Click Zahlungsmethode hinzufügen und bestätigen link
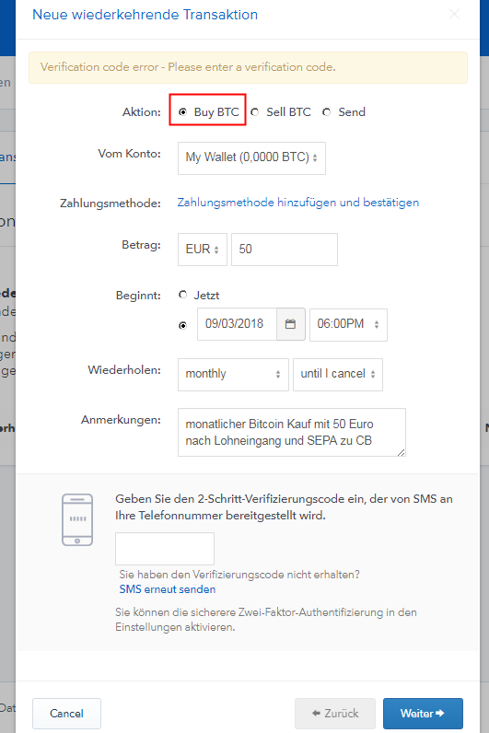Screen dimensions: 489x733 [298, 203]
